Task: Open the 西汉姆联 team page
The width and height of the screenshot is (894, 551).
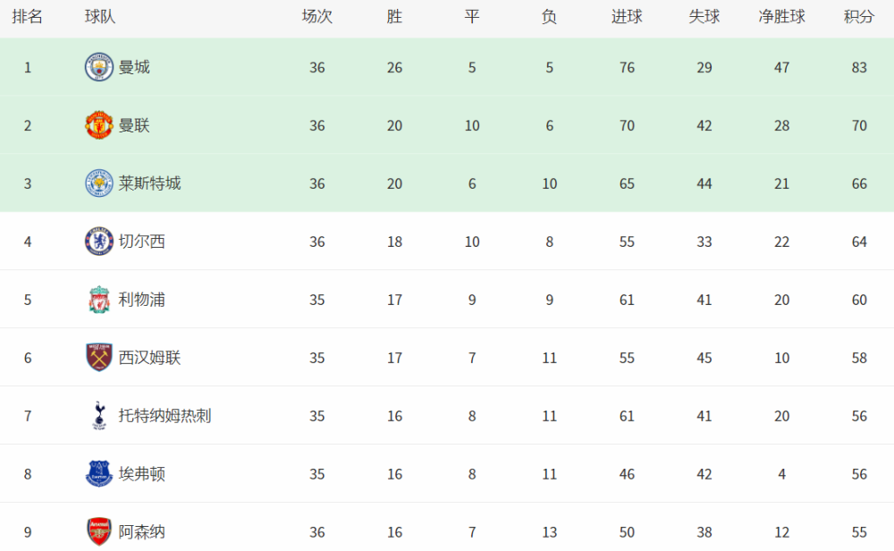Action: pyautogui.click(x=149, y=358)
